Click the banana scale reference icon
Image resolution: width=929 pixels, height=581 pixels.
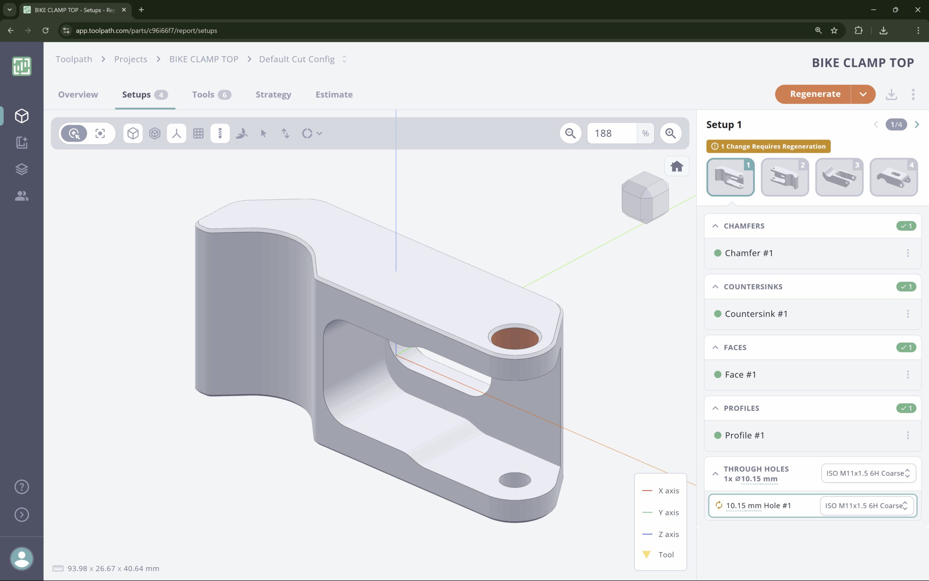(241, 133)
